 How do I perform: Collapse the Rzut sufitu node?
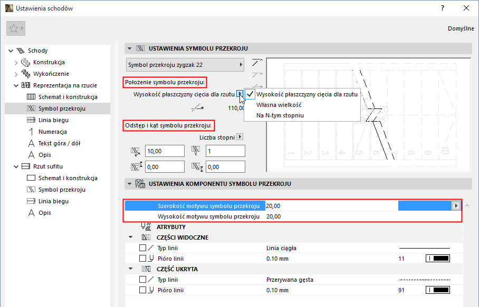16,167
